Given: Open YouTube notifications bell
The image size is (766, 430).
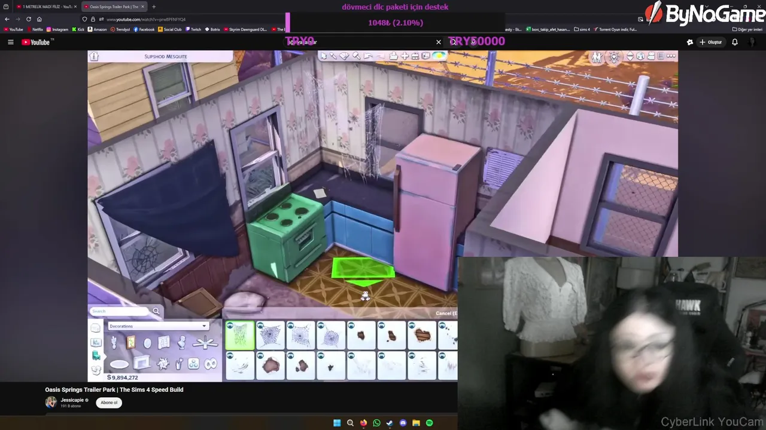Looking at the screenshot, I should (735, 42).
